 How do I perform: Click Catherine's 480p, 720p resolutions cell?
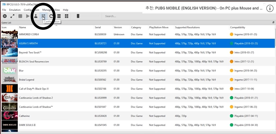pos(180,116)
